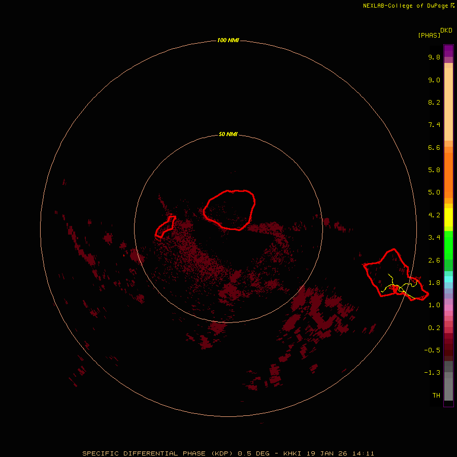This screenshot has height=457, width=457.
Task: Click the 100 NMI range ring label
Action: 228,40
